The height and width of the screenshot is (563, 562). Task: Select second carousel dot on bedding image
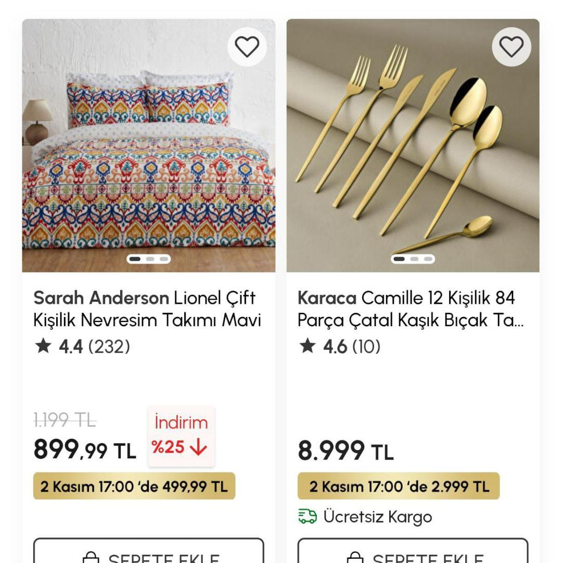click(x=150, y=259)
